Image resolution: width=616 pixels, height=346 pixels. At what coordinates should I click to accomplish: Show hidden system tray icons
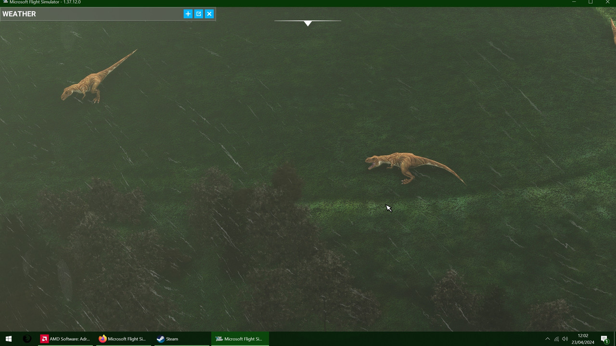click(x=547, y=339)
